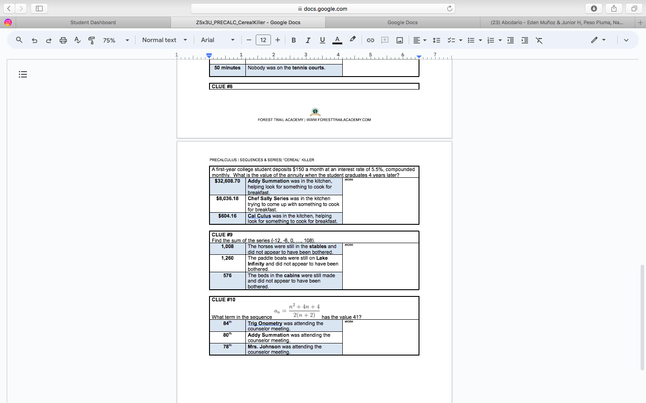This screenshot has width=646, height=403.
Task: Clear text formatting
Action: [539, 40]
